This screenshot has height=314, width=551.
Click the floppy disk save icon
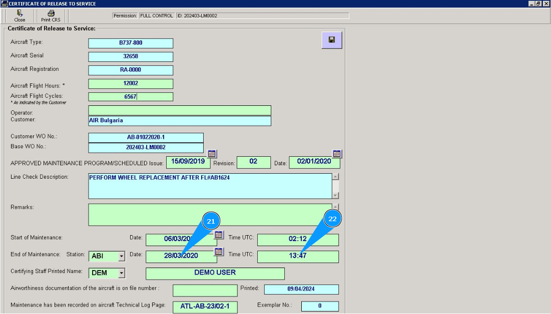click(x=331, y=40)
